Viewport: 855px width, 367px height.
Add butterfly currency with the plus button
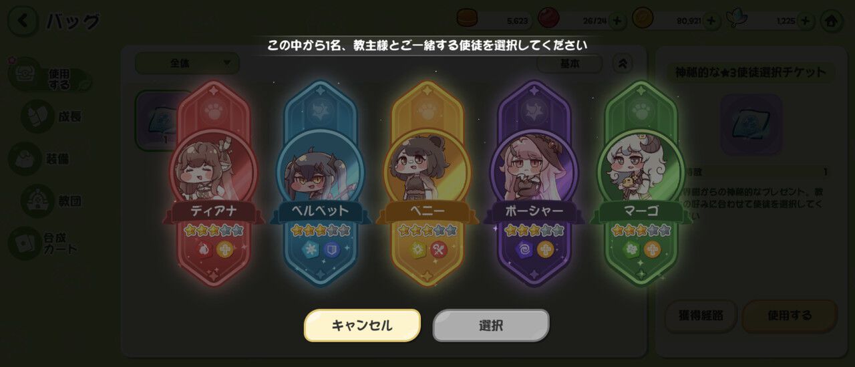[806, 21]
